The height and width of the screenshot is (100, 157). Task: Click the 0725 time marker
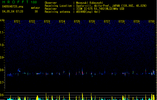point(77,21)
